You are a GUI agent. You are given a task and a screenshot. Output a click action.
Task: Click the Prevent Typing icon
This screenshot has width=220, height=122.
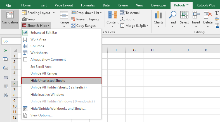(x=73, y=19)
